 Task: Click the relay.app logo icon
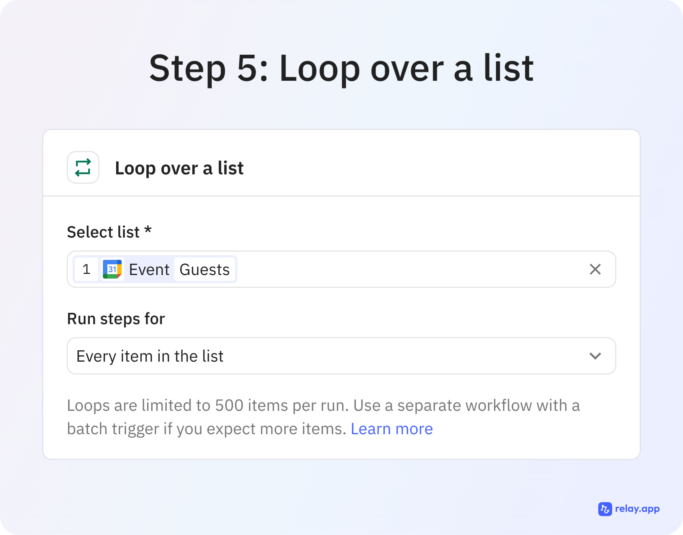[605, 509]
